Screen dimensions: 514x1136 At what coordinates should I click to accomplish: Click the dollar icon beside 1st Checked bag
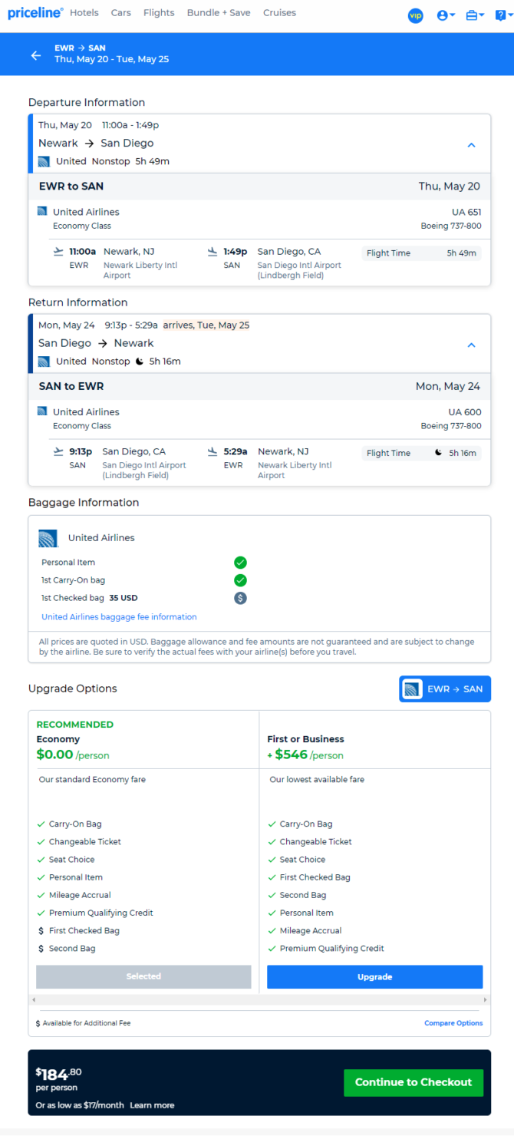click(x=240, y=598)
